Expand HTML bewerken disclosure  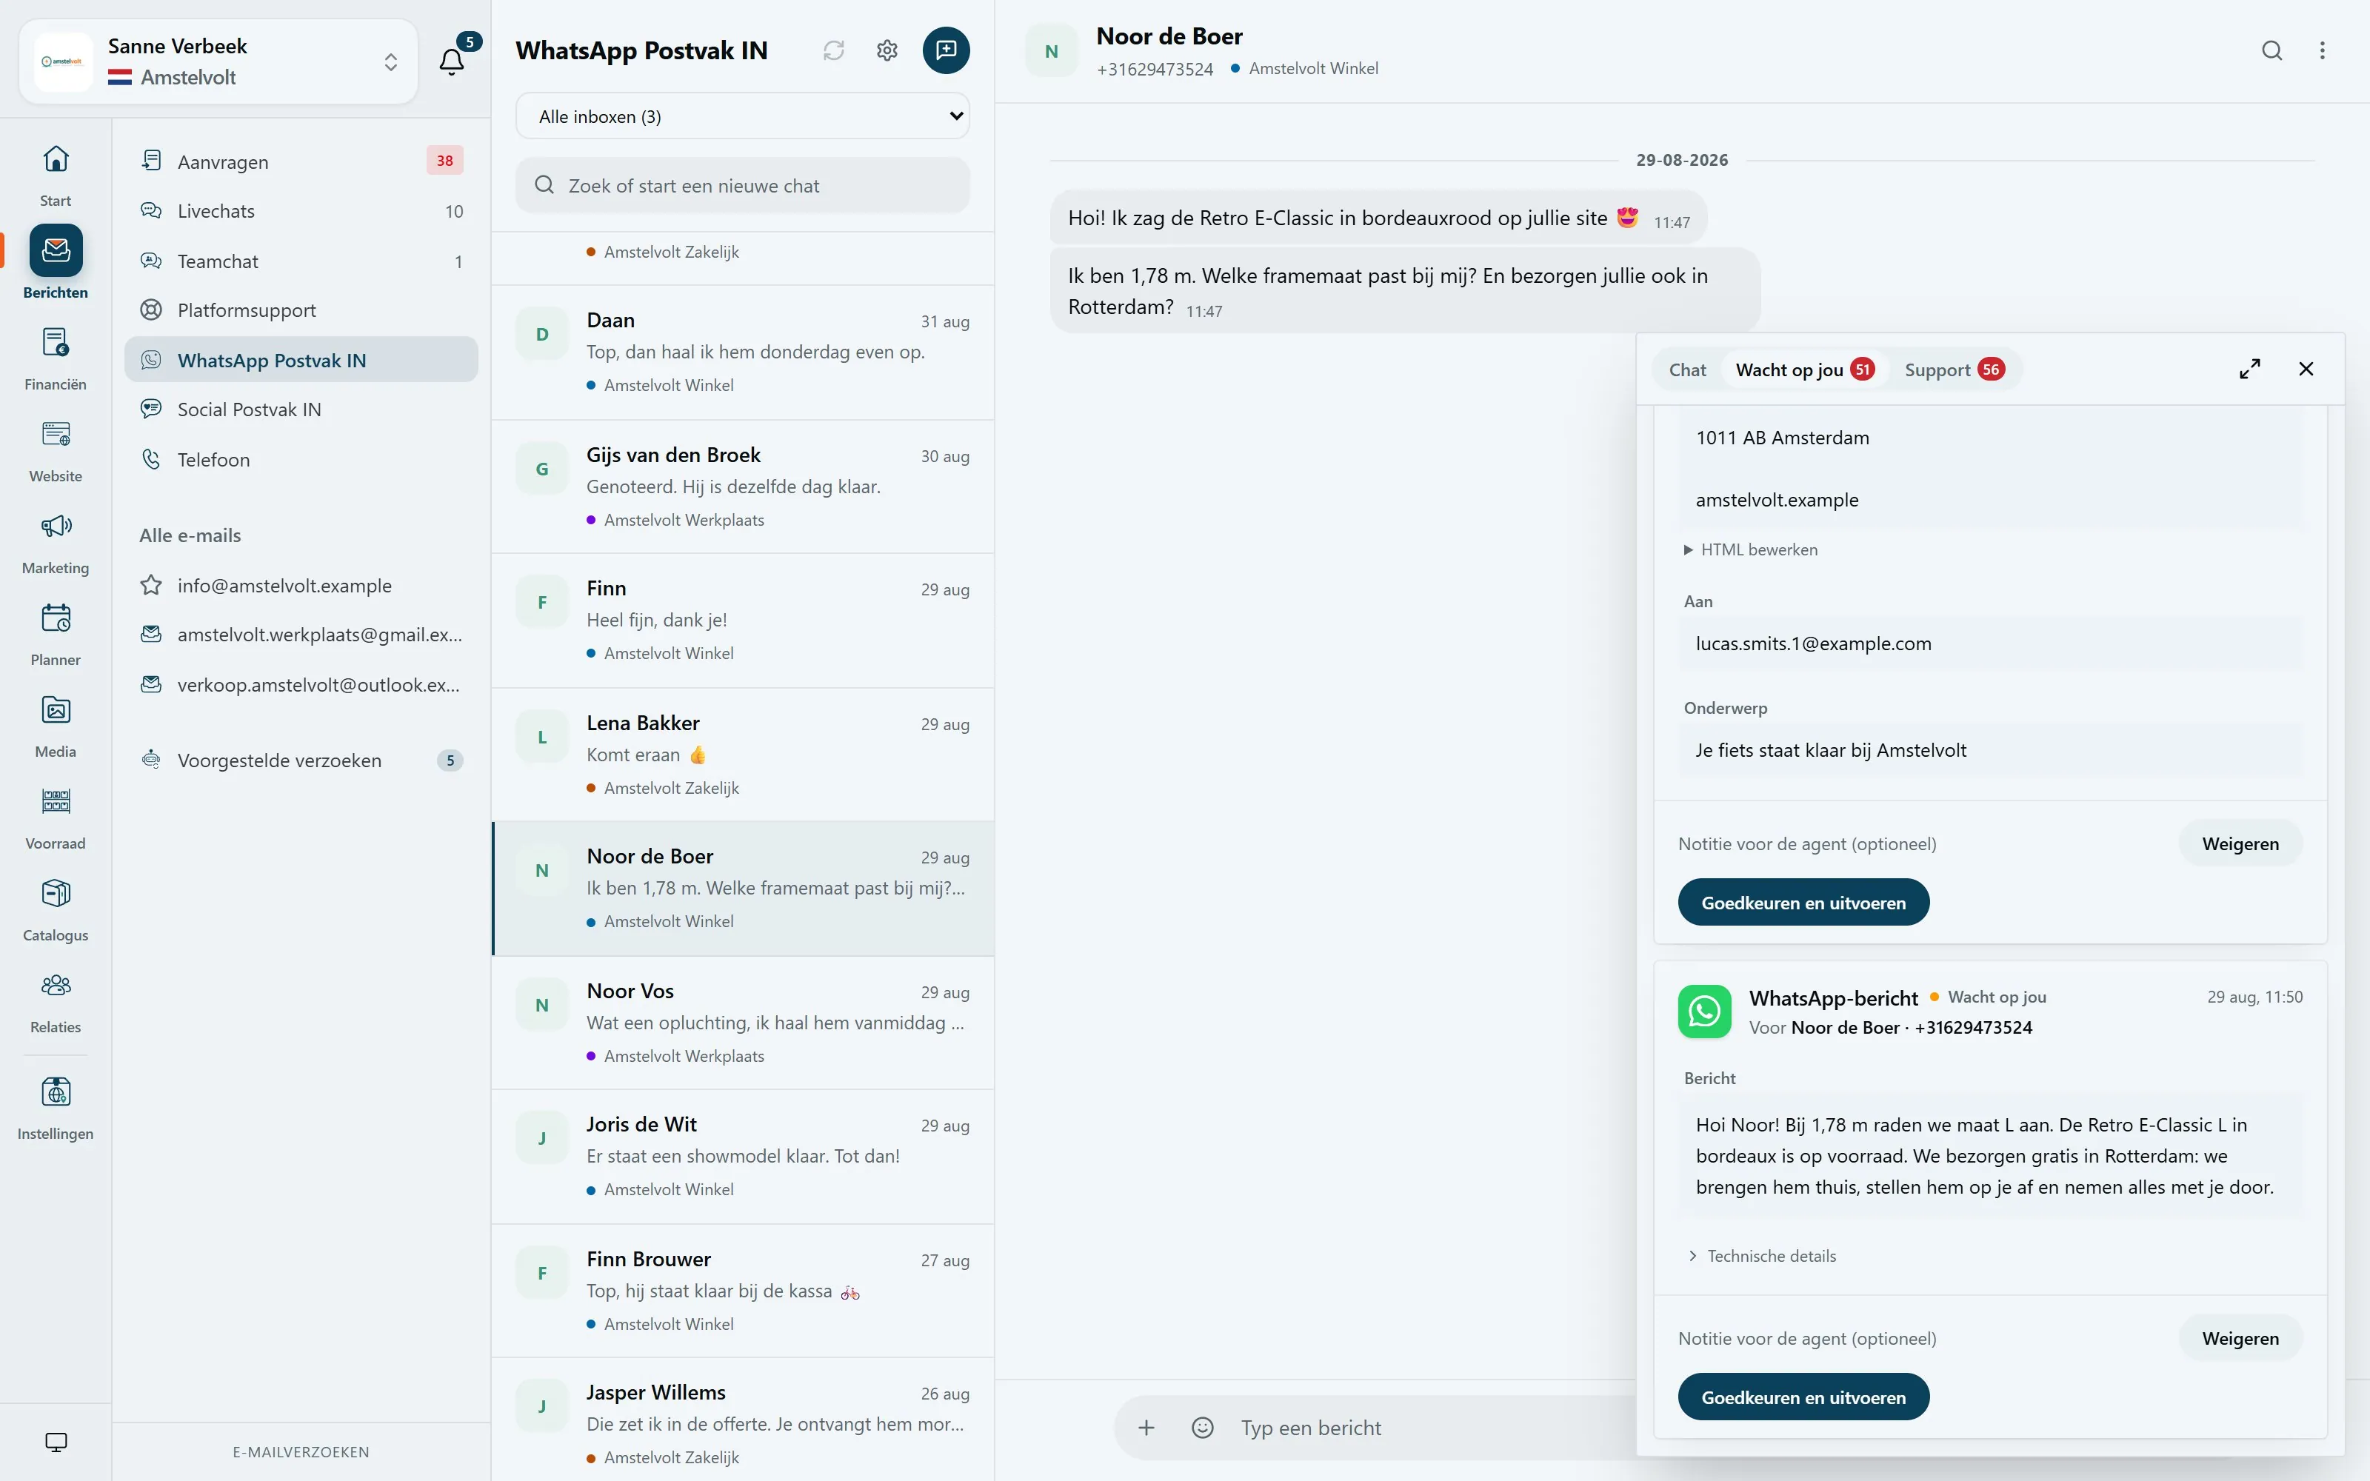(1750, 549)
